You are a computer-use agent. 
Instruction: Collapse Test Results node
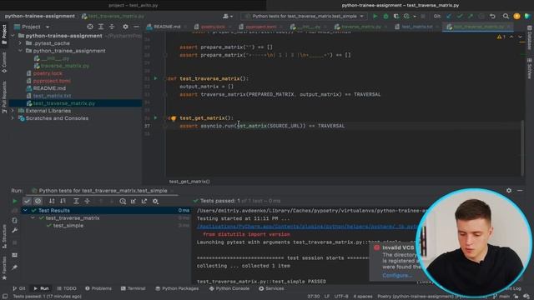coord(25,211)
